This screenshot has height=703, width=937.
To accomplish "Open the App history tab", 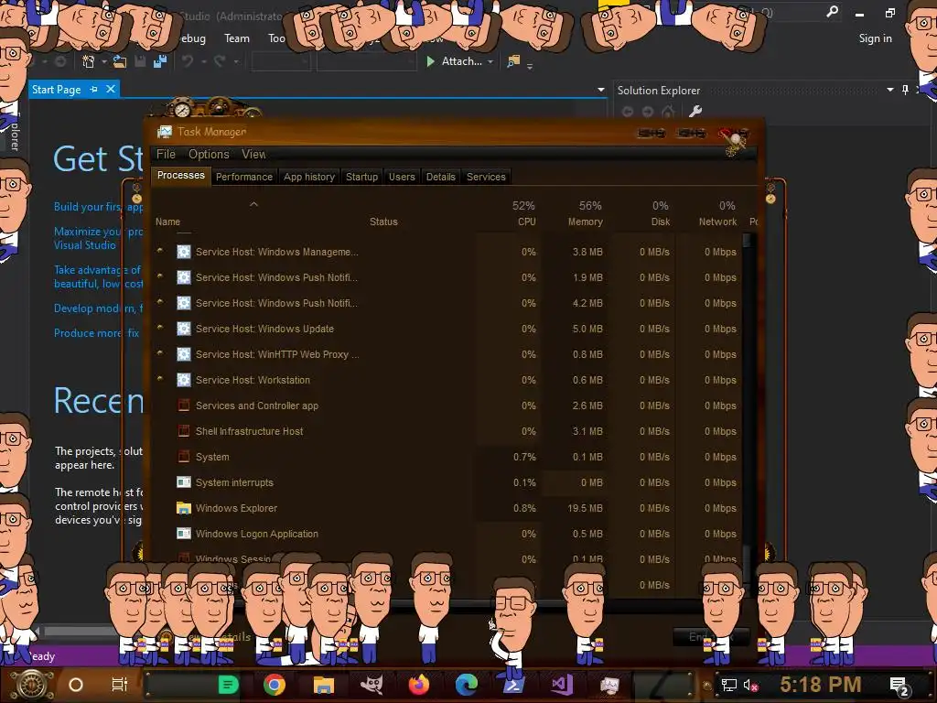I will (309, 177).
